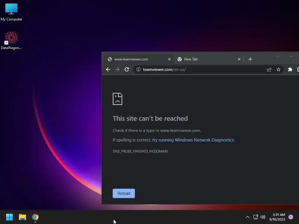299x224 pixels.
Task: Go back using the browser back arrow
Action: 108,69
